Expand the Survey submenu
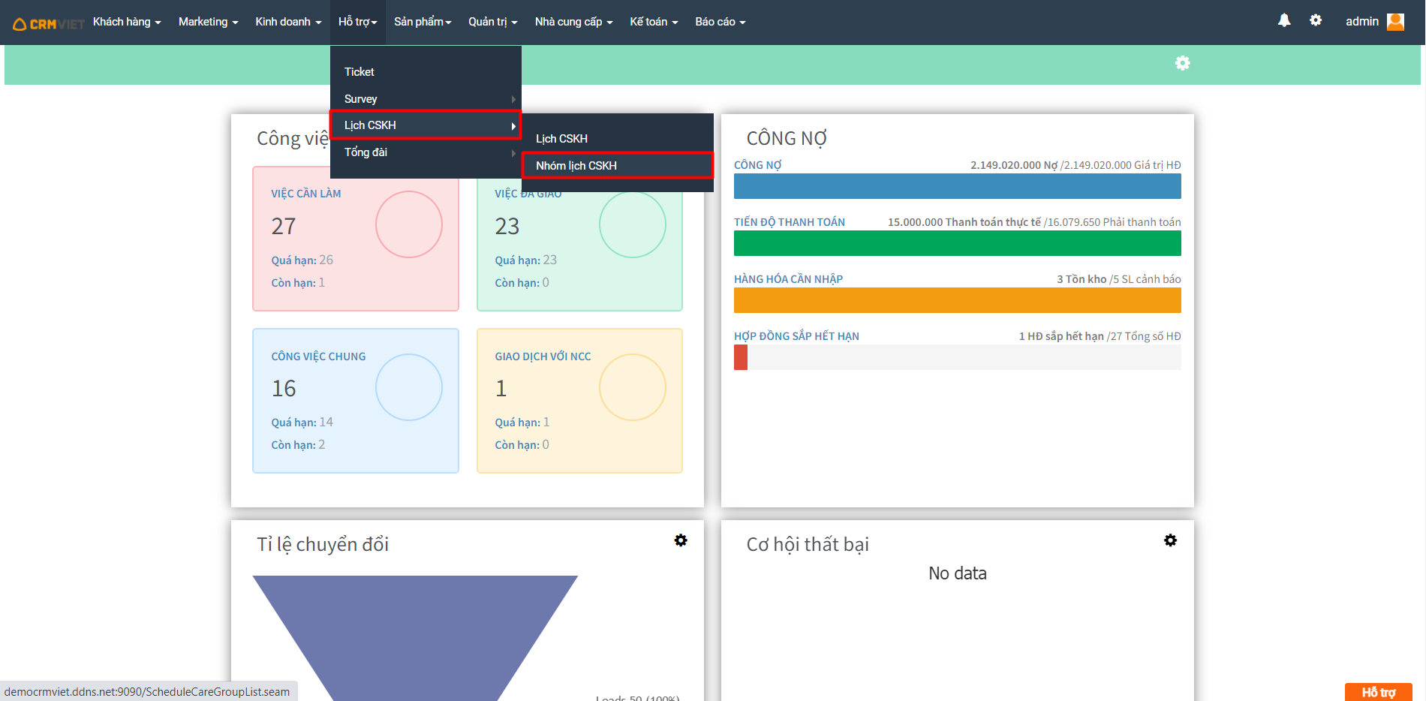 click(x=426, y=99)
